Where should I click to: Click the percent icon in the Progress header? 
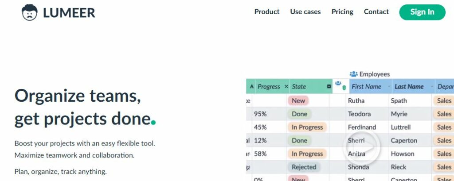(286, 86)
